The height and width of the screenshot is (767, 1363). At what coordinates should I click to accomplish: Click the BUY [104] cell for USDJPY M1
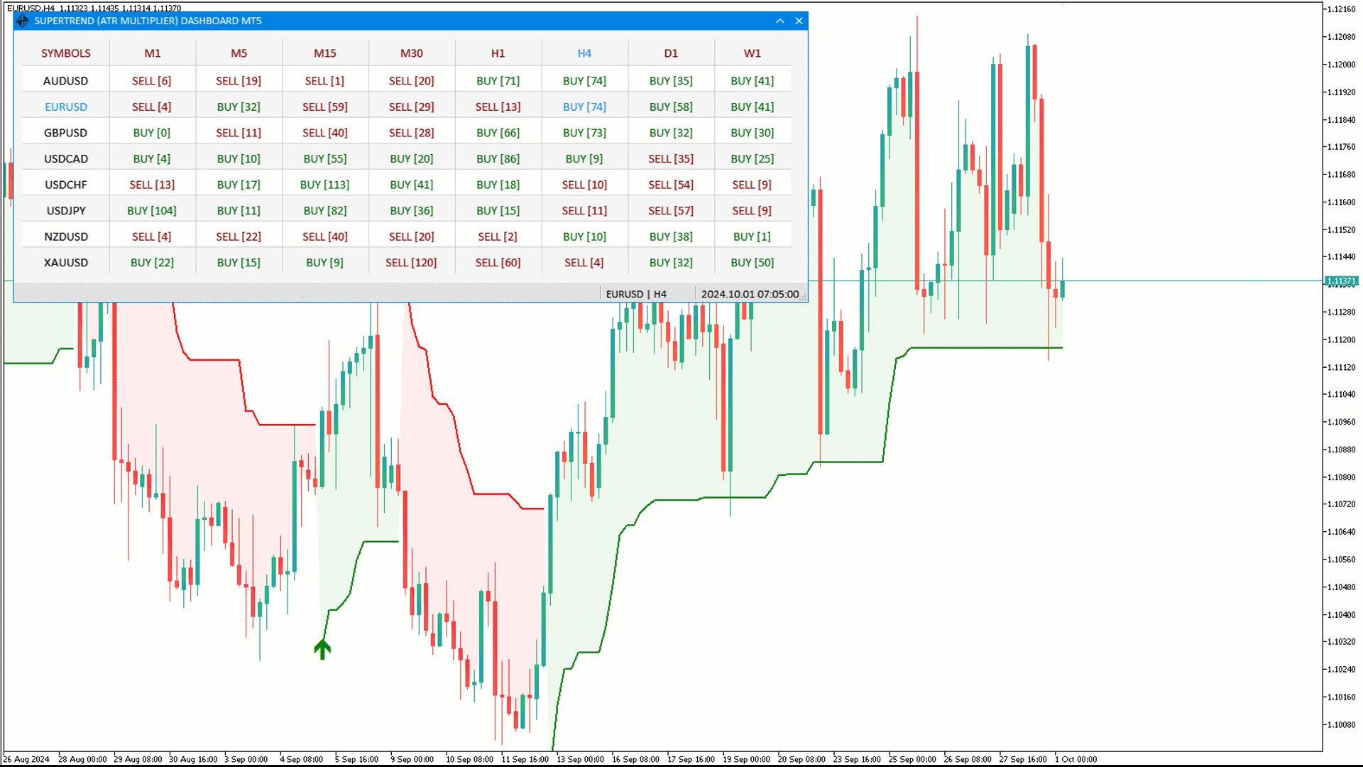click(152, 210)
